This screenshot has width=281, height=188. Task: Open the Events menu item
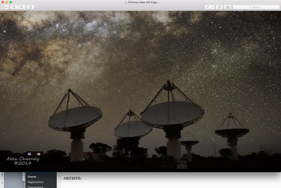point(32,177)
